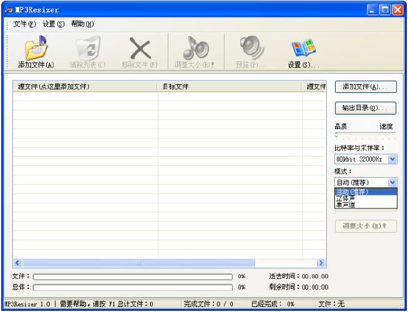Click the horizontal scrollbar thumb of file list
Screen dimensions: 408x312
(x=138, y=263)
